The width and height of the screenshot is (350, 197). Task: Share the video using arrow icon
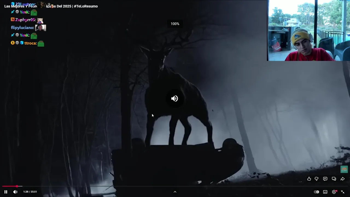click(342, 179)
